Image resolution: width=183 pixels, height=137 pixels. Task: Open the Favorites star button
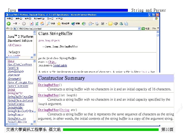tap(59, 24)
